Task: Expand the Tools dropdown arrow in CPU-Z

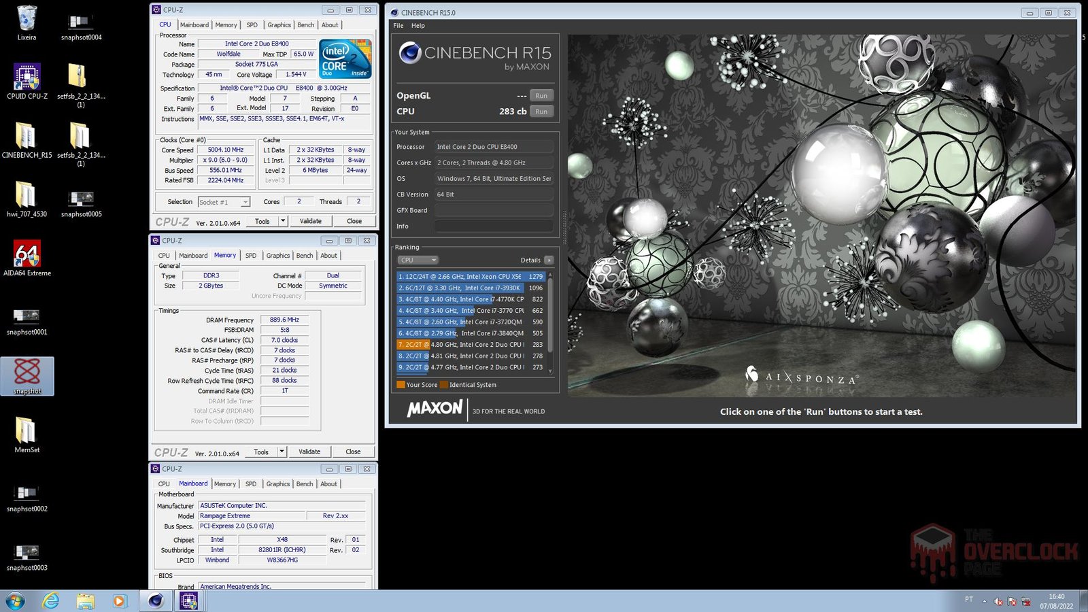Action: (283, 221)
